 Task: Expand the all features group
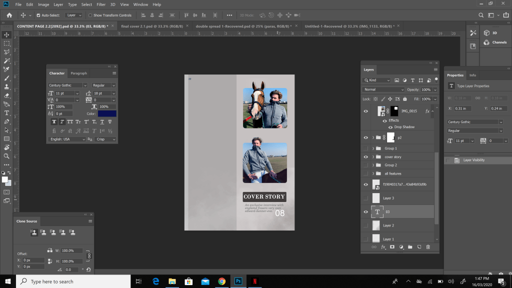coord(373,173)
